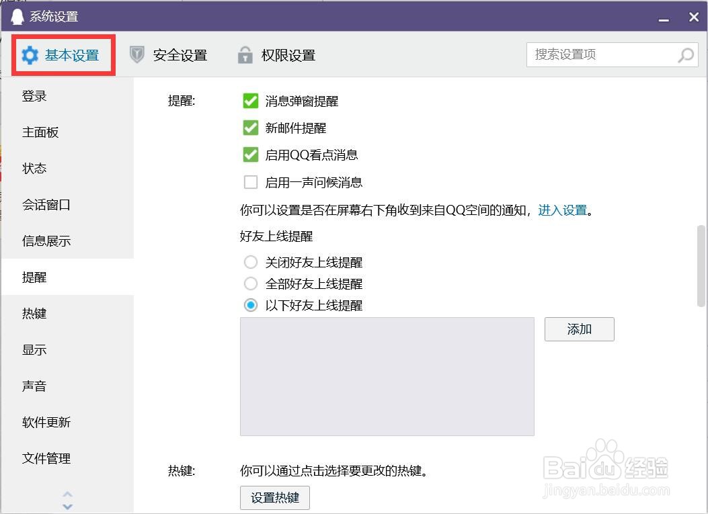Image resolution: width=708 pixels, height=514 pixels.
Task: Switch to the 安全设置 tab
Action: pos(177,55)
